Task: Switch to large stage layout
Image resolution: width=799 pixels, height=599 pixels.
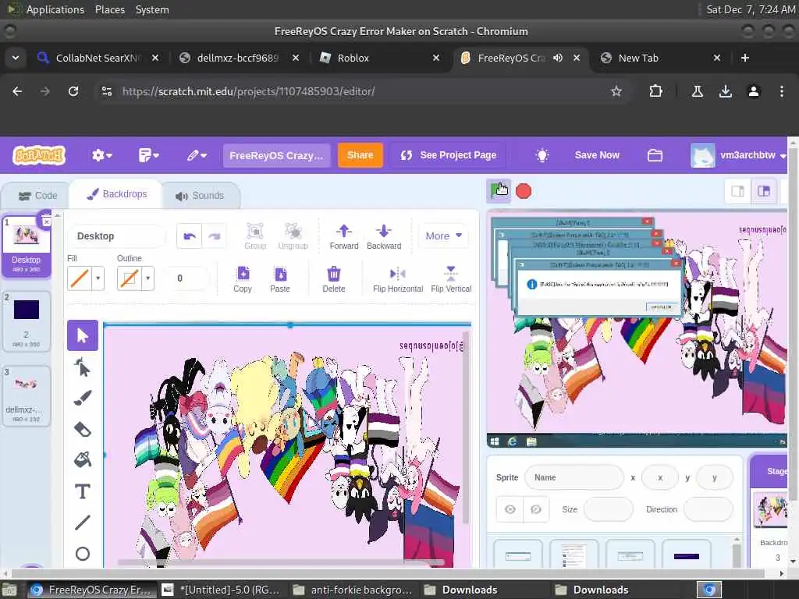Action: 764,192
